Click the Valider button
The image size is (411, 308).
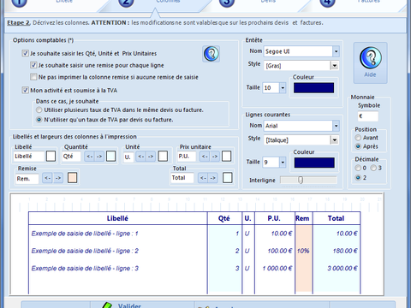click(x=143, y=305)
